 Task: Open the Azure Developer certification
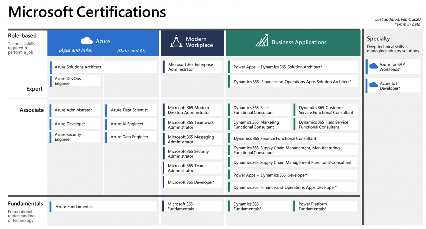[75, 124]
